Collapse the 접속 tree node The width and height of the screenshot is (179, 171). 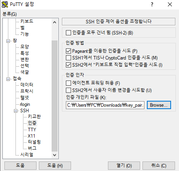pyautogui.click(x=8, y=79)
